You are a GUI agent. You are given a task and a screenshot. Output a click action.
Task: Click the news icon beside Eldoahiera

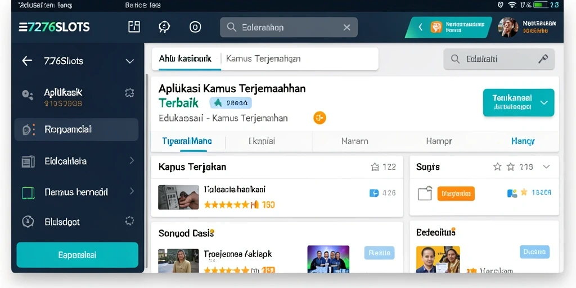28,161
